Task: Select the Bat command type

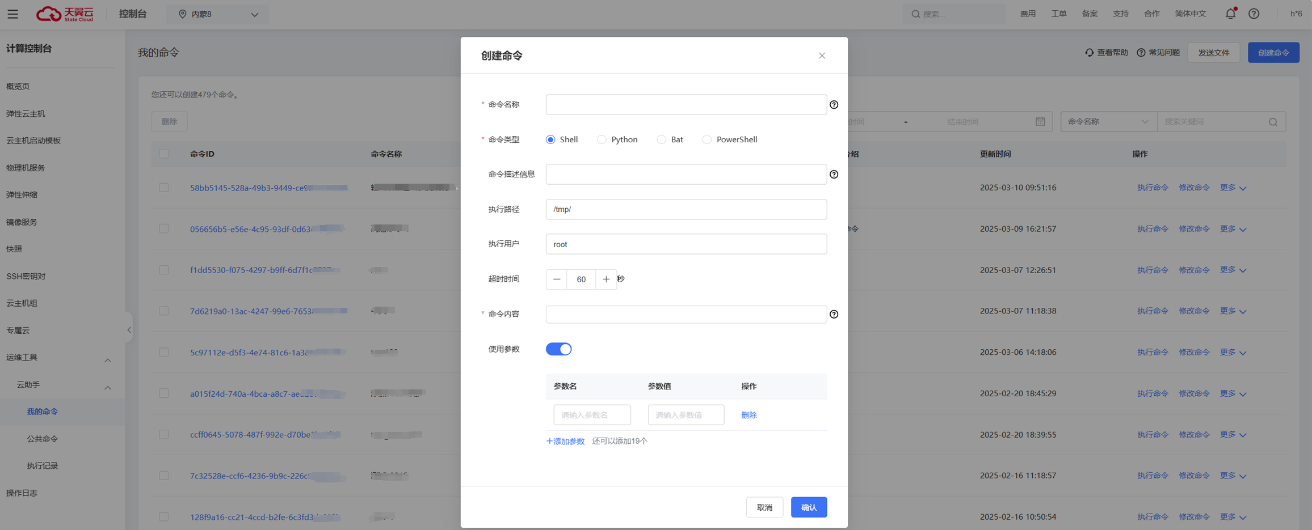Action: click(x=661, y=139)
